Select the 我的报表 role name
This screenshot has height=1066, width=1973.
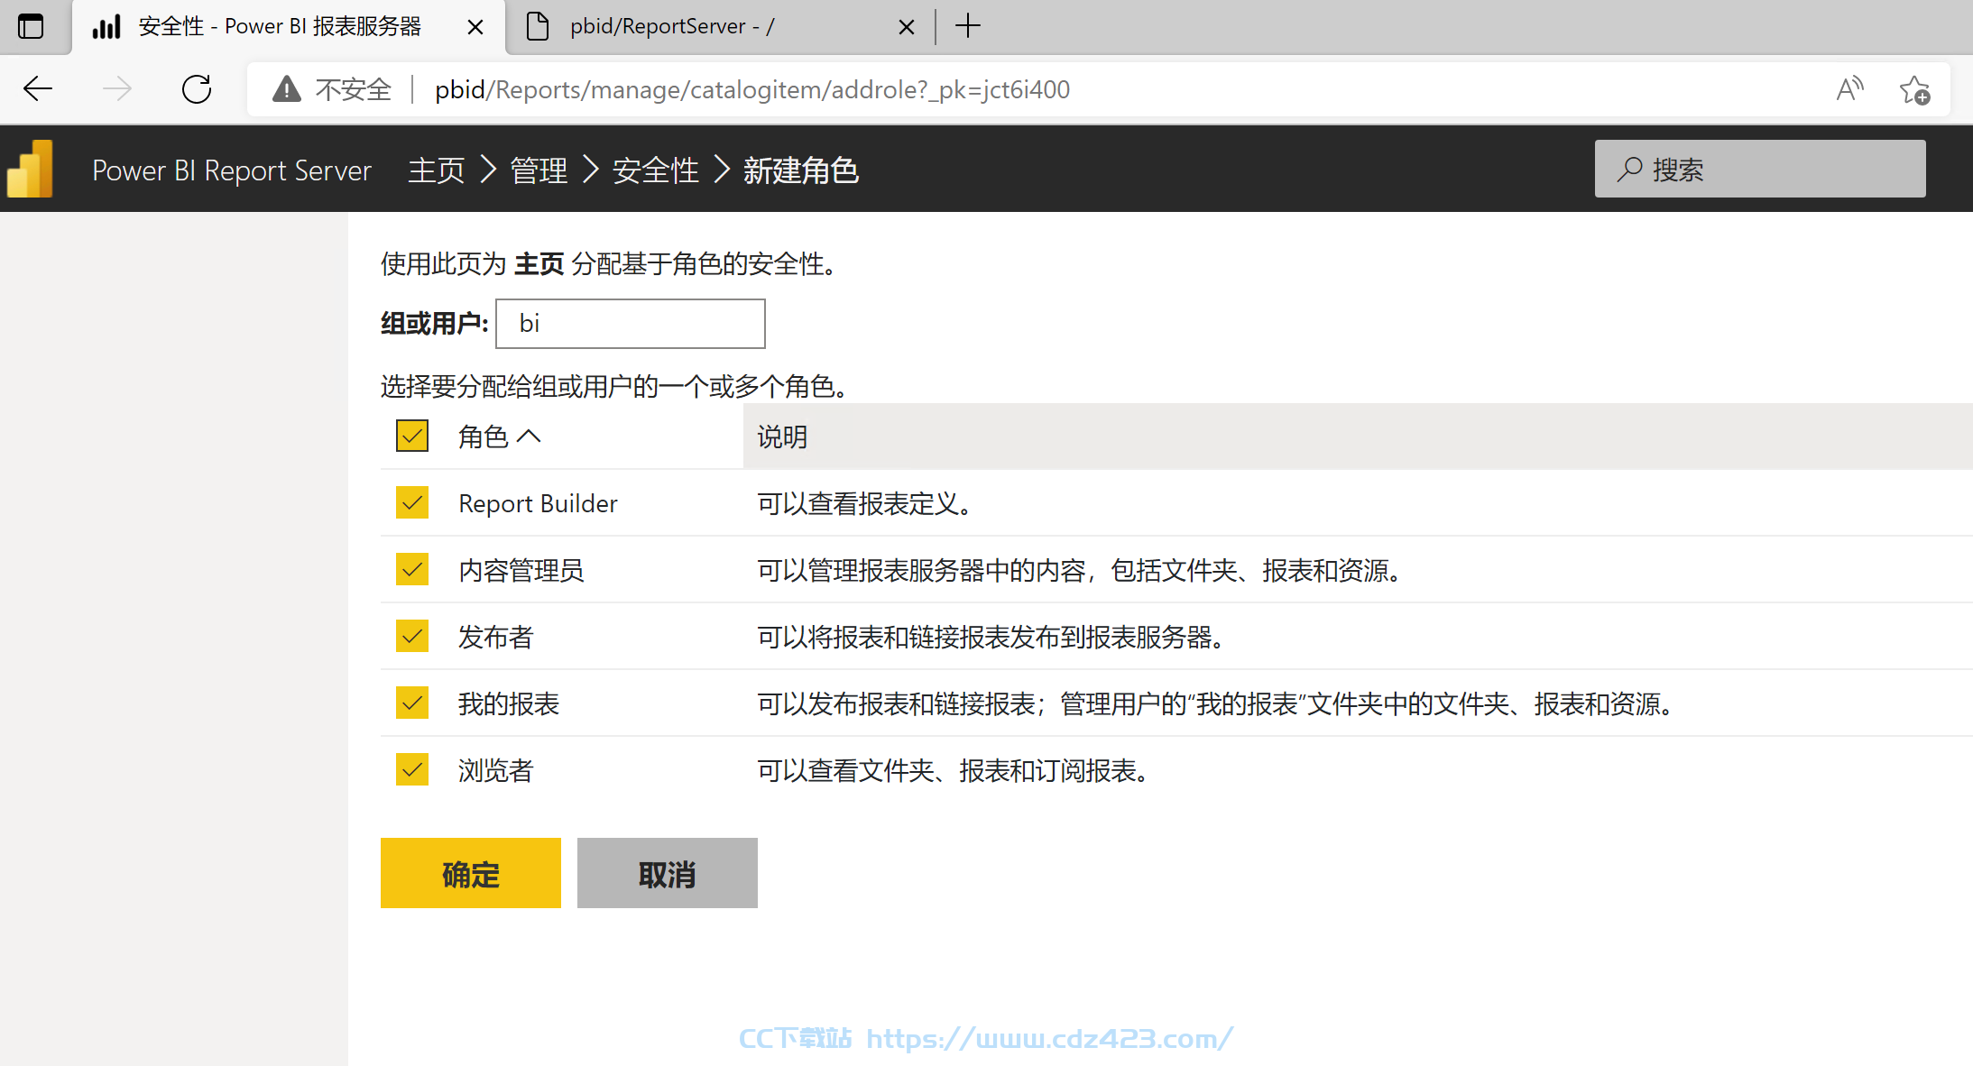tap(509, 703)
